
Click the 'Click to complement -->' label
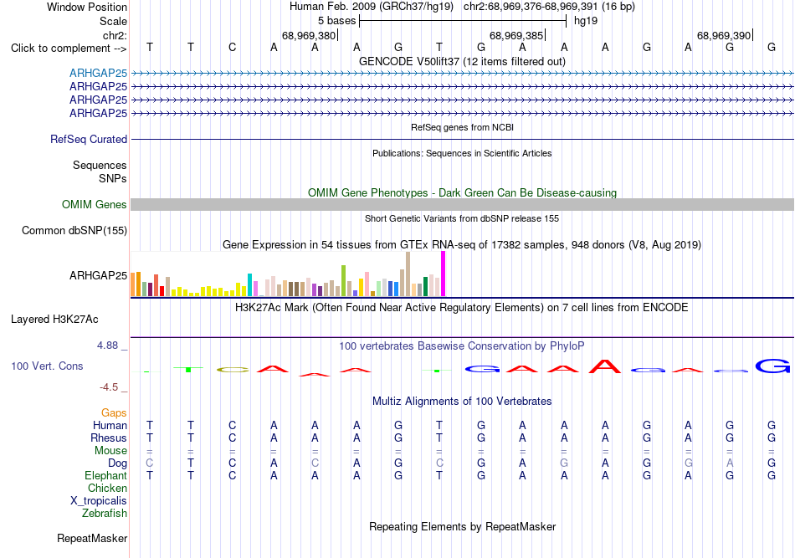click(x=69, y=49)
